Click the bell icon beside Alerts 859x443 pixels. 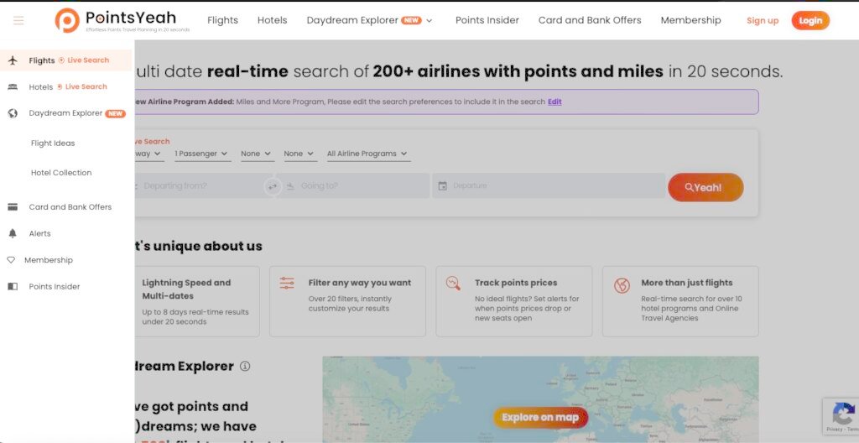(x=13, y=233)
